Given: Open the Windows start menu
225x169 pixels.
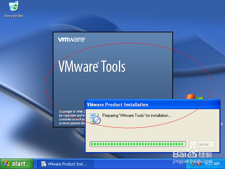Looking at the screenshot, I should pyautogui.click(x=17, y=164).
